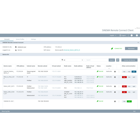Click the device Search input field

pyautogui.click(x=97, y=60)
